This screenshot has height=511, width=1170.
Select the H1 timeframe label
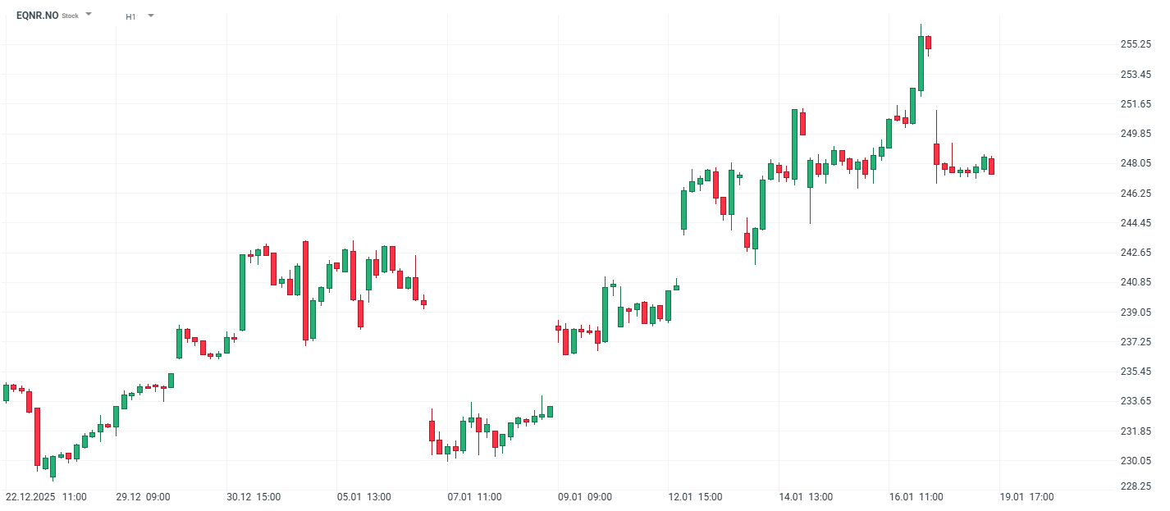[131, 16]
